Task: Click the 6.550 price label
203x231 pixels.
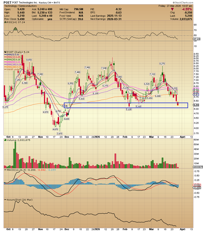Action: click(71, 83)
